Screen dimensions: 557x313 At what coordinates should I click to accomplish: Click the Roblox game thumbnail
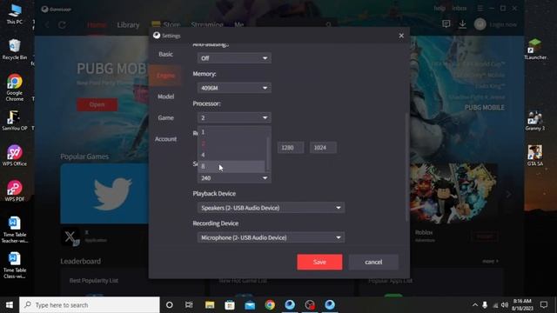(x=454, y=194)
